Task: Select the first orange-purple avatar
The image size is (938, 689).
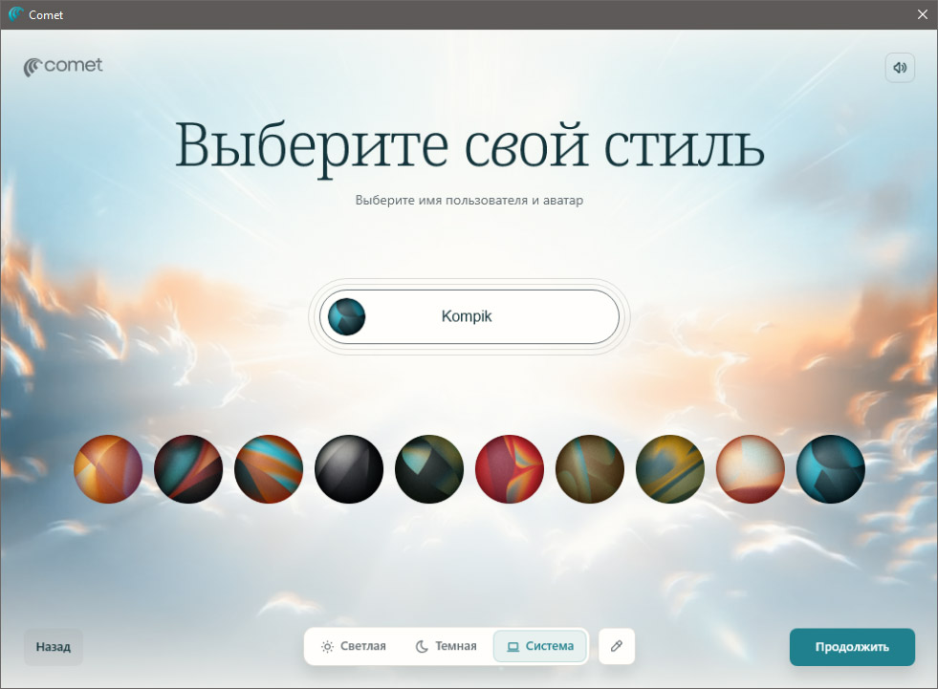Action: point(108,469)
